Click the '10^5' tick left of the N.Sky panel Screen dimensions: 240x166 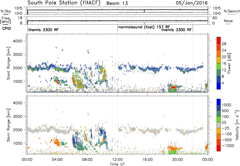pyautogui.click(x=18, y=8)
